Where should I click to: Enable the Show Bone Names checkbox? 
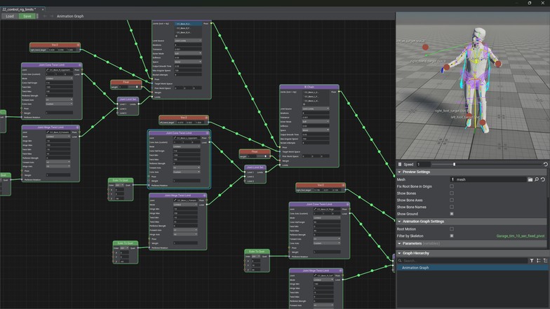pyautogui.click(x=452, y=207)
